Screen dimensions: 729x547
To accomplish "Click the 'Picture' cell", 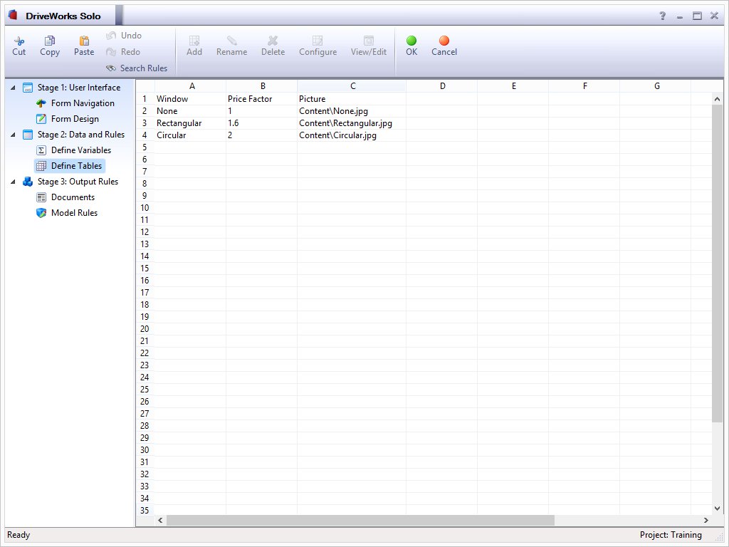I will click(352, 99).
